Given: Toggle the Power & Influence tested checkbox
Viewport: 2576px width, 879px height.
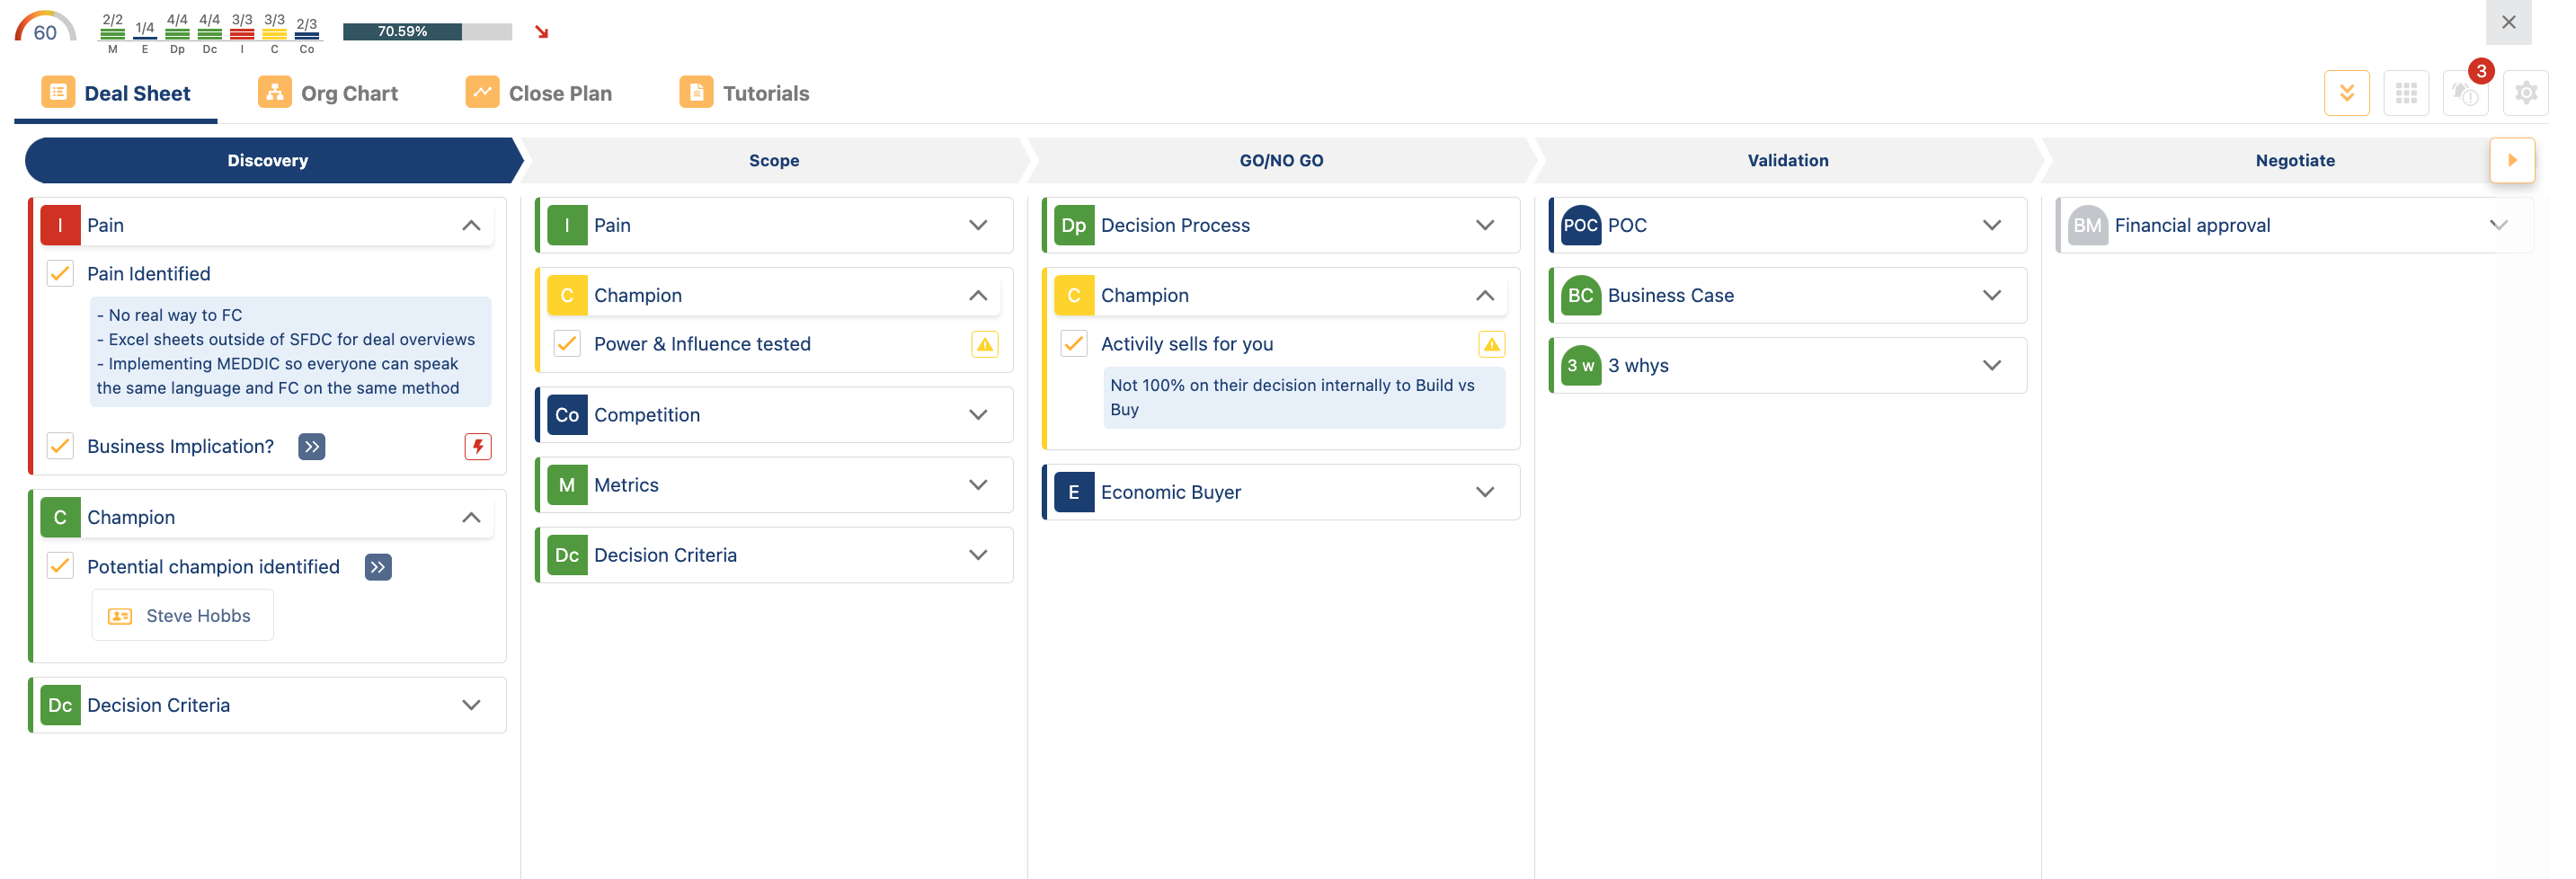Looking at the screenshot, I should pyautogui.click(x=567, y=344).
